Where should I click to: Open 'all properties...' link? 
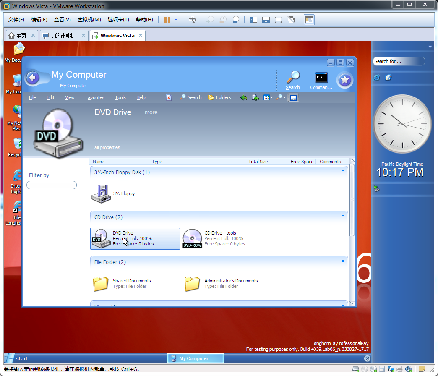coord(109,147)
